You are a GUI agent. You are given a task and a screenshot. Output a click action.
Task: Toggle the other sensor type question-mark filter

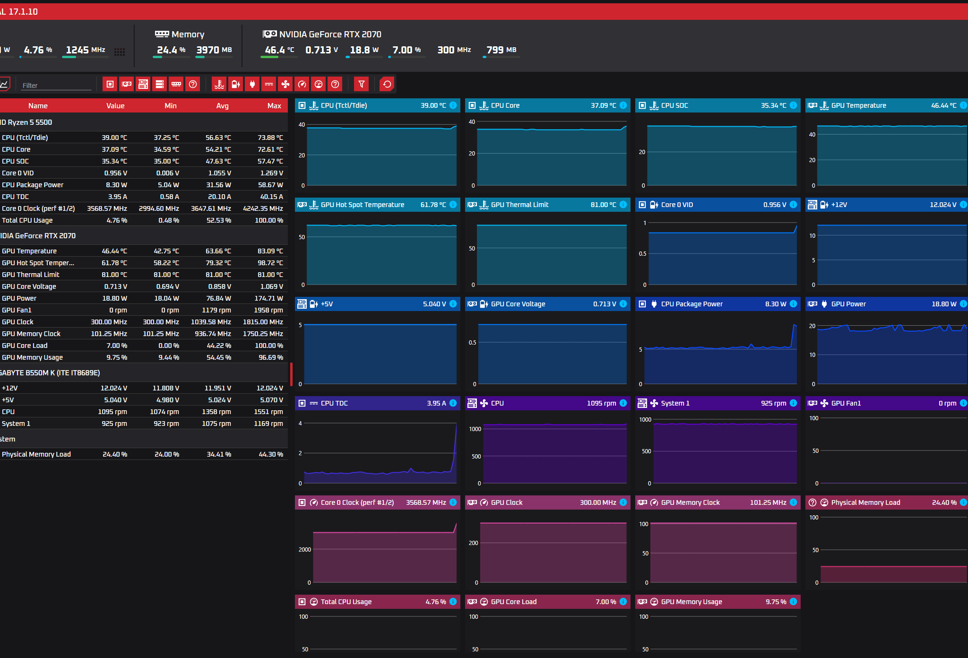point(335,84)
